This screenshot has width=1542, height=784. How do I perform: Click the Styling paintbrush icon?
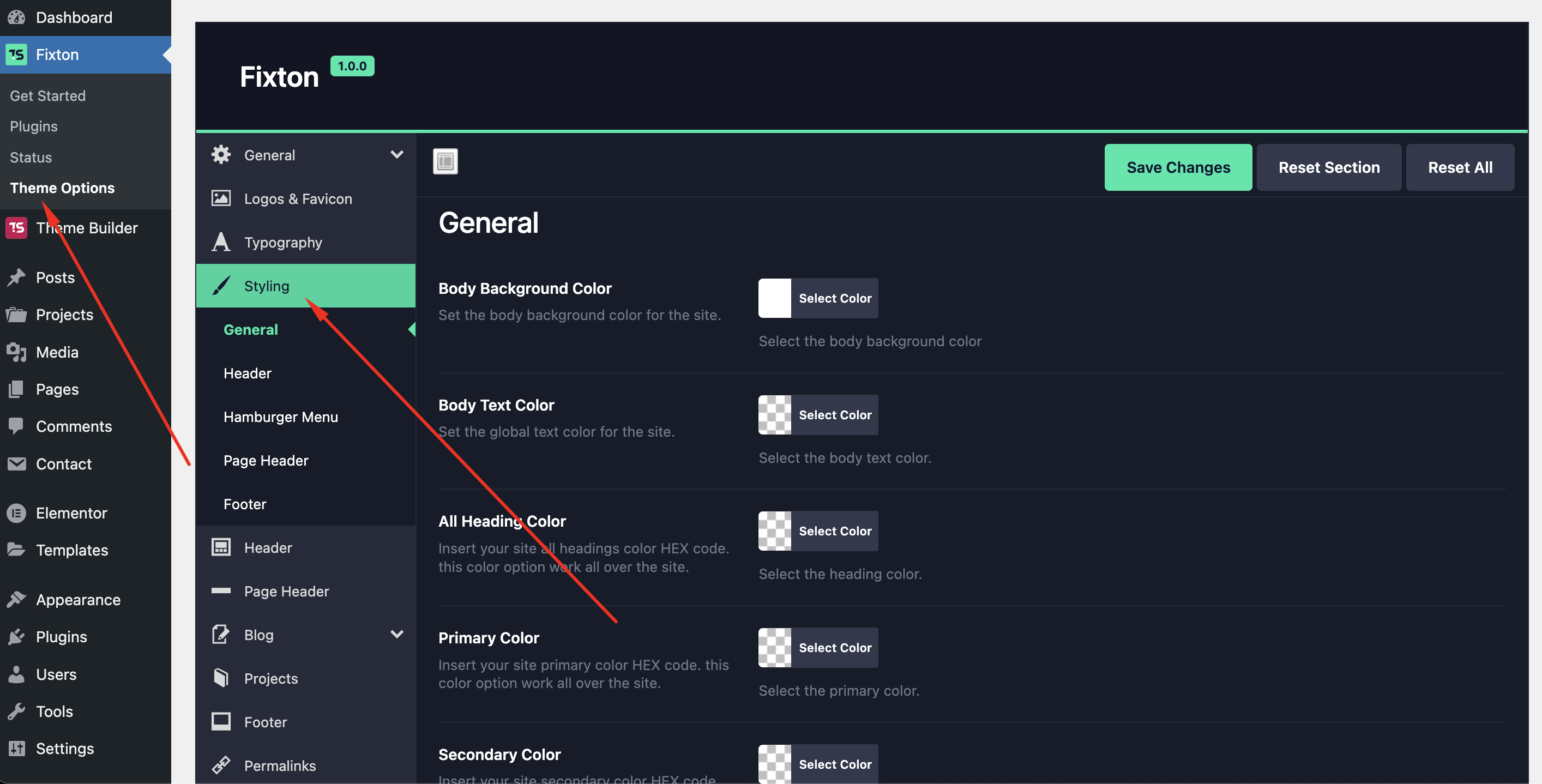(221, 286)
